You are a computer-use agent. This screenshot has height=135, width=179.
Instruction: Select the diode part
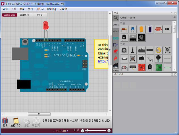click(x=167, y=29)
